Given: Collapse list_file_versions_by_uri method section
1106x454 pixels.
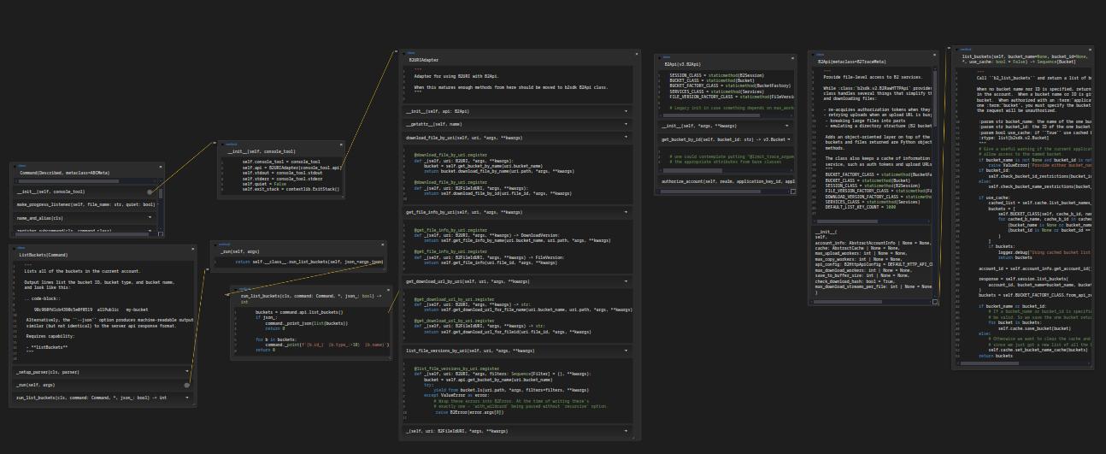Looking at the screenshot, I should coord(626,351).
